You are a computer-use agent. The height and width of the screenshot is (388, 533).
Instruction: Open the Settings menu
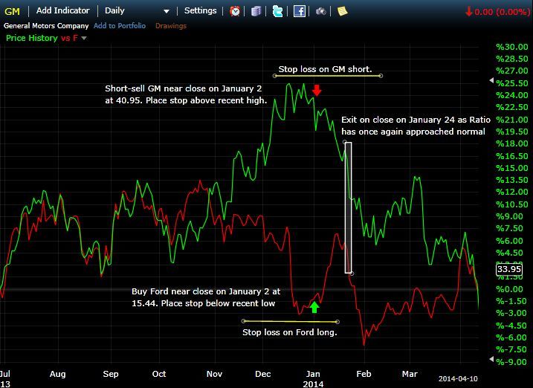[200, 10]
